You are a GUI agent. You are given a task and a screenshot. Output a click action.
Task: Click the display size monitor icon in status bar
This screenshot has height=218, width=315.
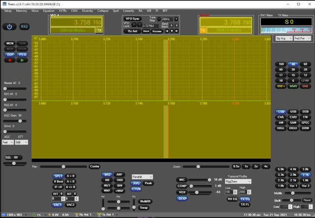[3, 215]
